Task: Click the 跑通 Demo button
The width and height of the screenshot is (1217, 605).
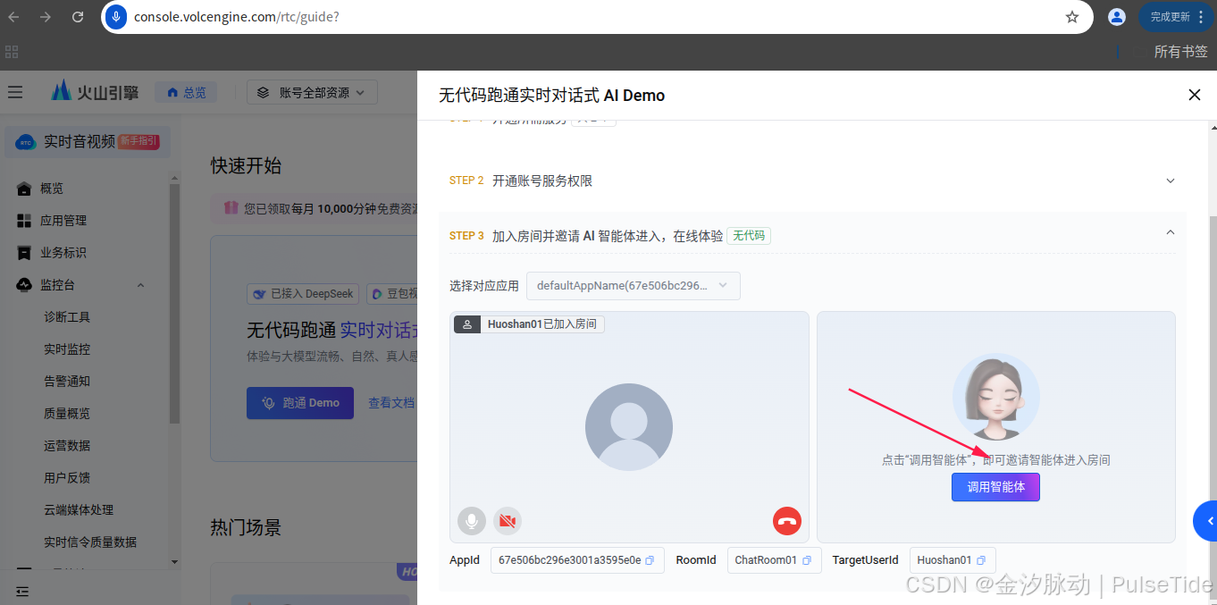Action: 300,403
